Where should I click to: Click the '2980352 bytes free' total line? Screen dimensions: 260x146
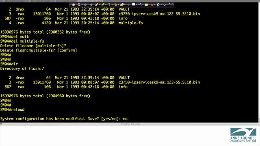pyautogui.click(x=45, y=32)
